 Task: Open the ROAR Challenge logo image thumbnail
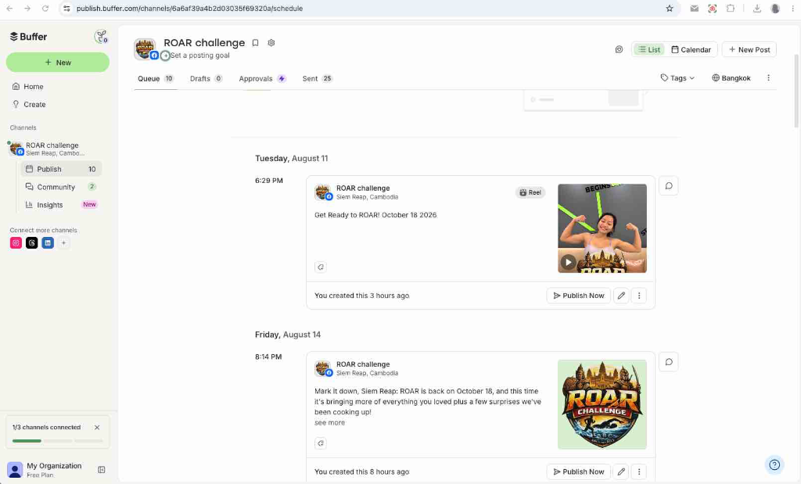(x=602, y=404)
